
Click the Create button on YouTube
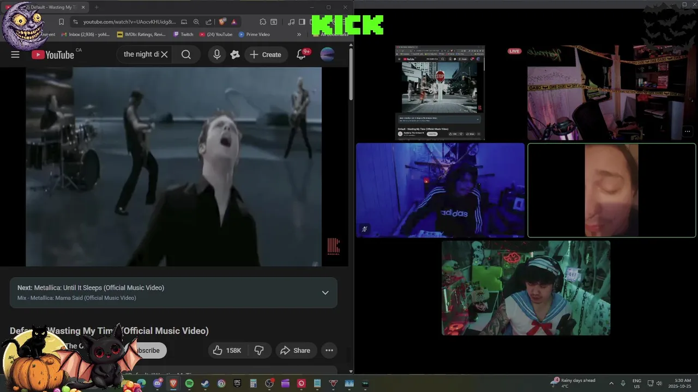point(266,54)
